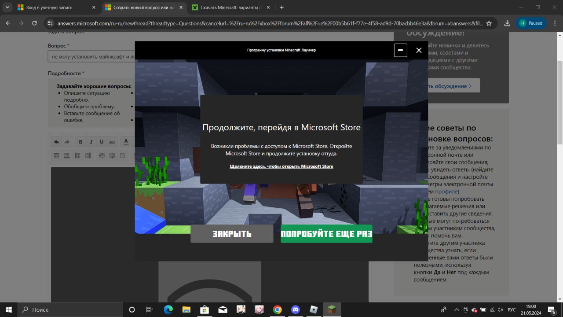Close the Minecraft installer with the X
This screenshot has width=563, height=317.
click(419, 50)
